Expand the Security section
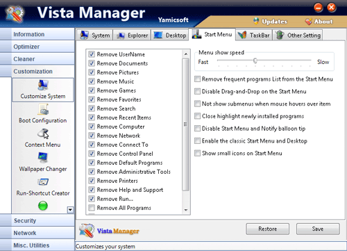 pos(37,220)
